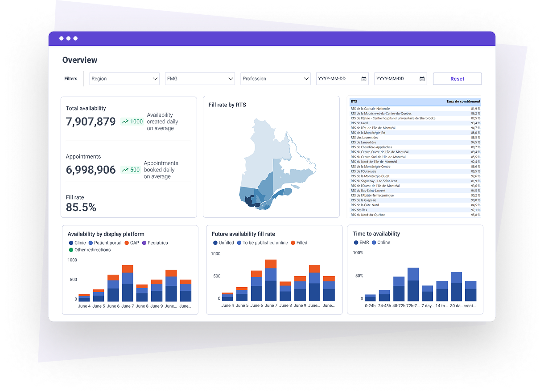
Task: Select row RTS du Nord-de-l'Île-de-Montréal
Action: 415,162
